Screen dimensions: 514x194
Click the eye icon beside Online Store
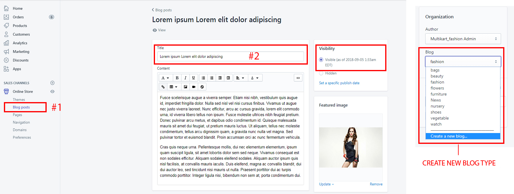52,92
